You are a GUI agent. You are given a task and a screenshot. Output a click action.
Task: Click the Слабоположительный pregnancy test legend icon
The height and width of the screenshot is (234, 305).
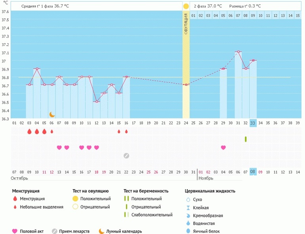[126, 215]
